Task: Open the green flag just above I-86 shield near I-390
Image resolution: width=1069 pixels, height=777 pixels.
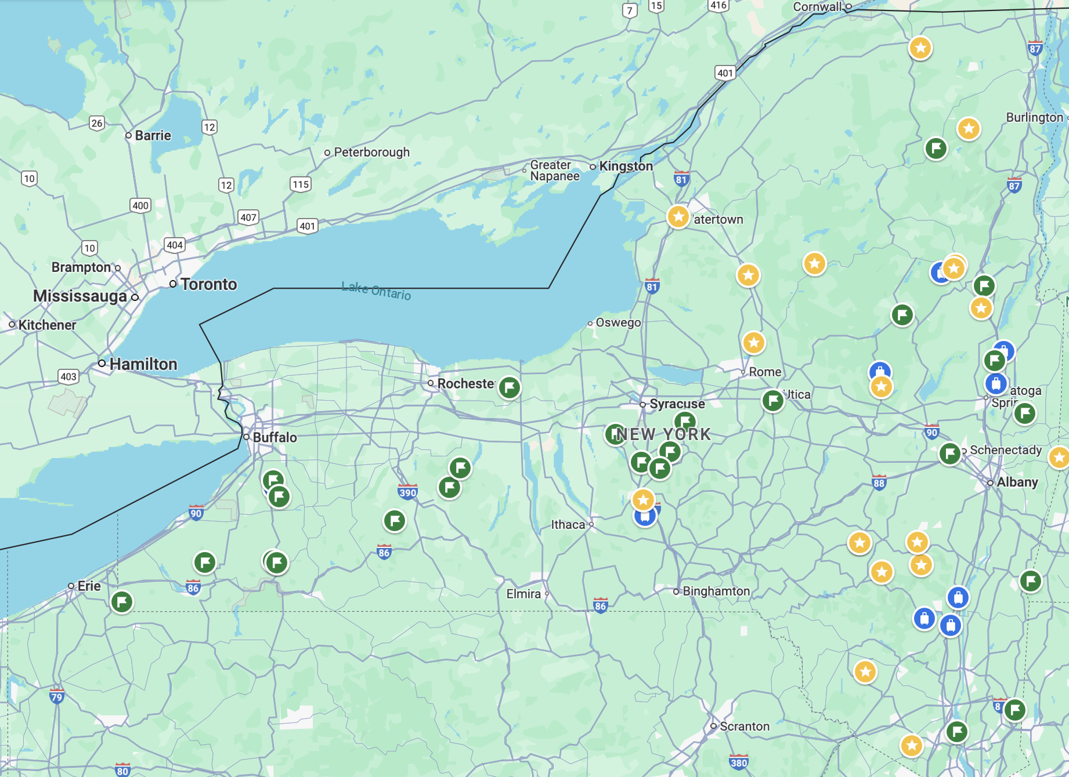Action: [395, 521]
